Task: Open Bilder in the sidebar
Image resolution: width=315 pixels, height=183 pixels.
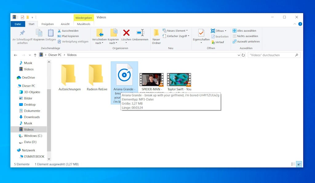Action: point(26,98)
